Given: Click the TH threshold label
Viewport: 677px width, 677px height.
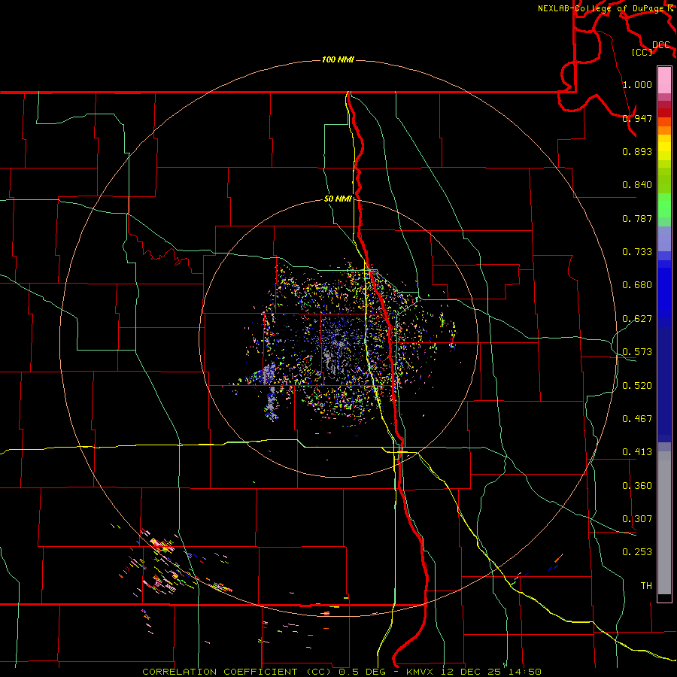Looking at the screenshot, I should pos(646,586).
